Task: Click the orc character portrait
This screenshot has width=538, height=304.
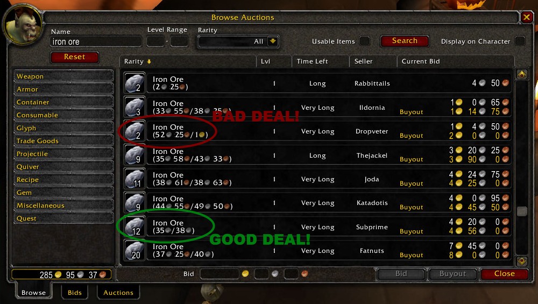Action: [23, 25]
